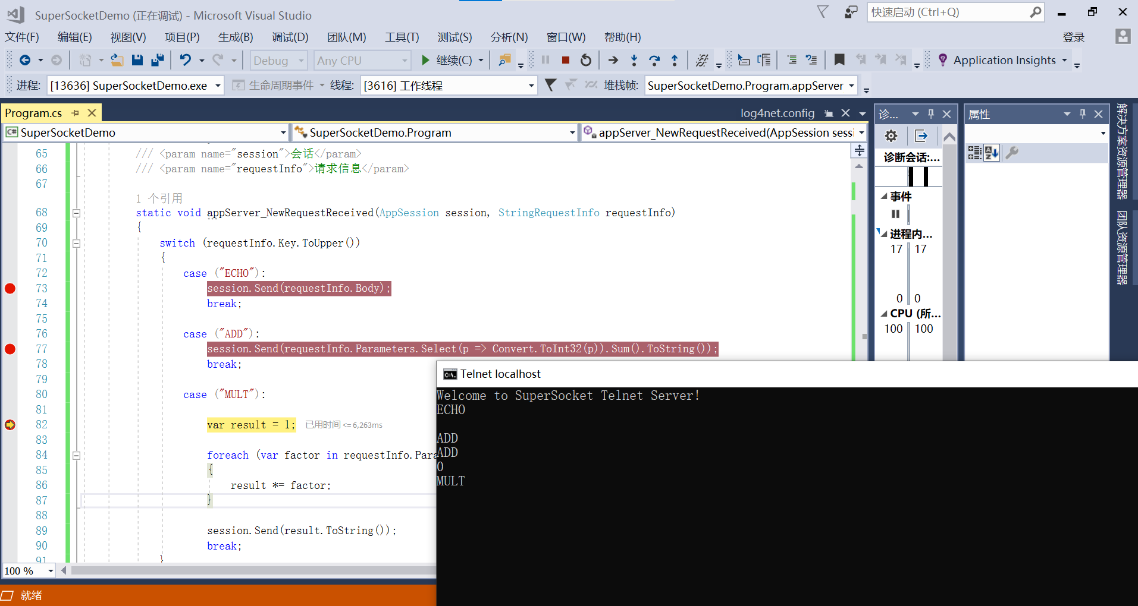The height and width of the screenshot is (606, 1138).
Task: Toggle the breakpoint on line 77
Action: (10, 349)
